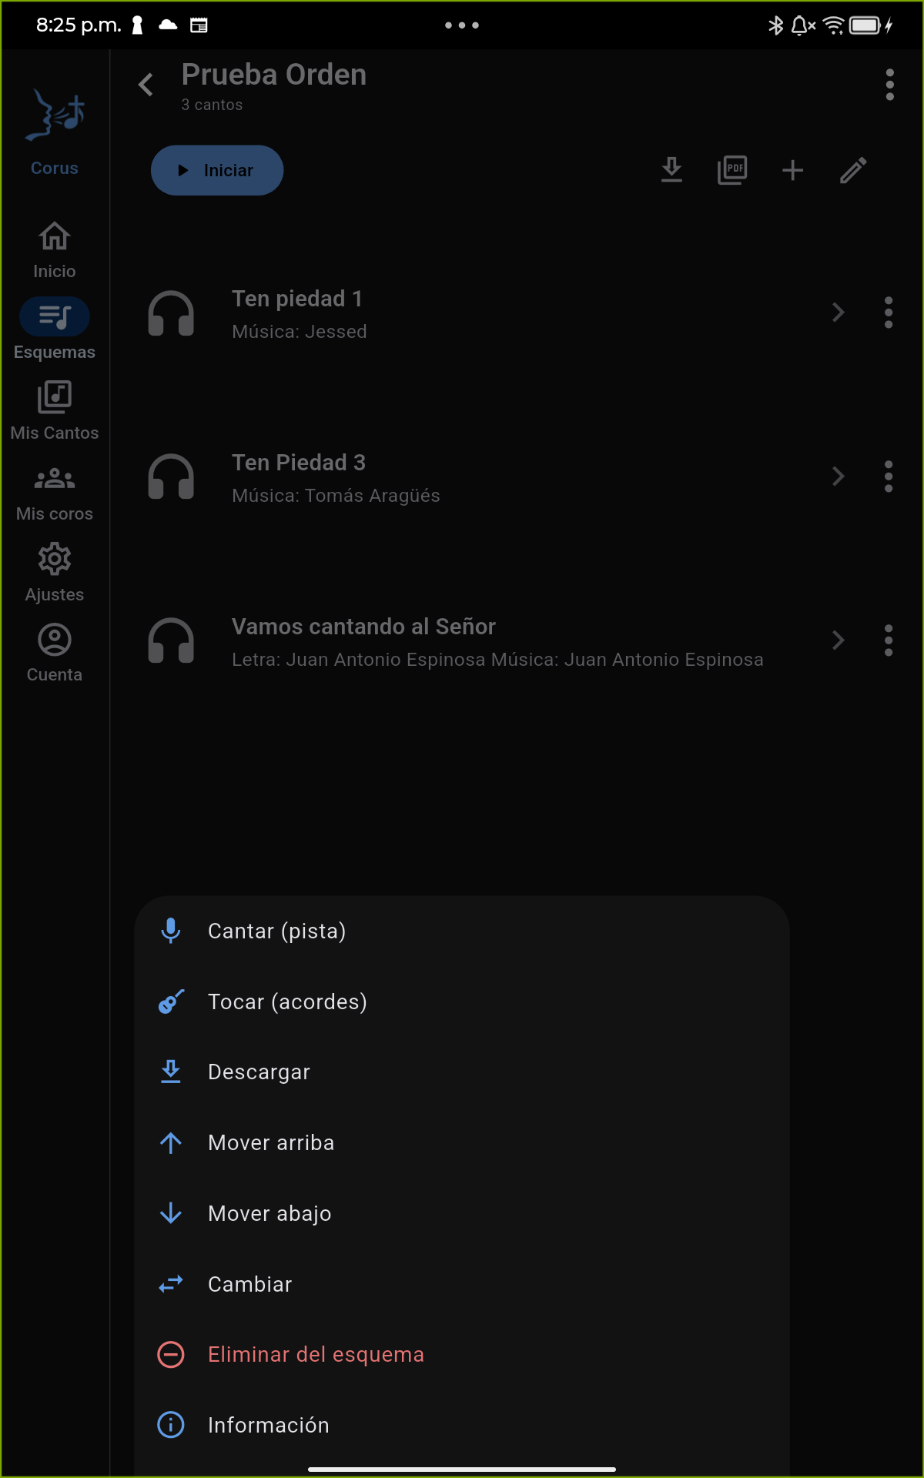Tap the download icon in the toolbar
Image resolution: width=924 pixels, height=1478 pixels.
tap(671, 170)
